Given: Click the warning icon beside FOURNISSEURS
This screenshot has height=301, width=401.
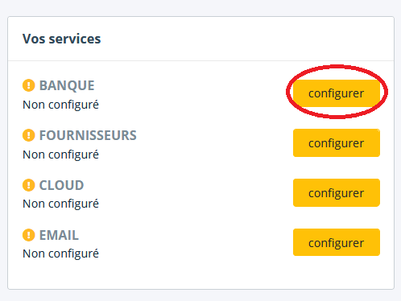Looking at the screenshot, I should pos(29,135).
